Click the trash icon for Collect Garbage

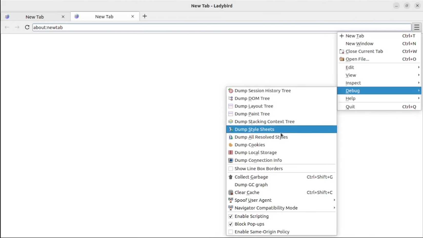[x=230, y=177]
